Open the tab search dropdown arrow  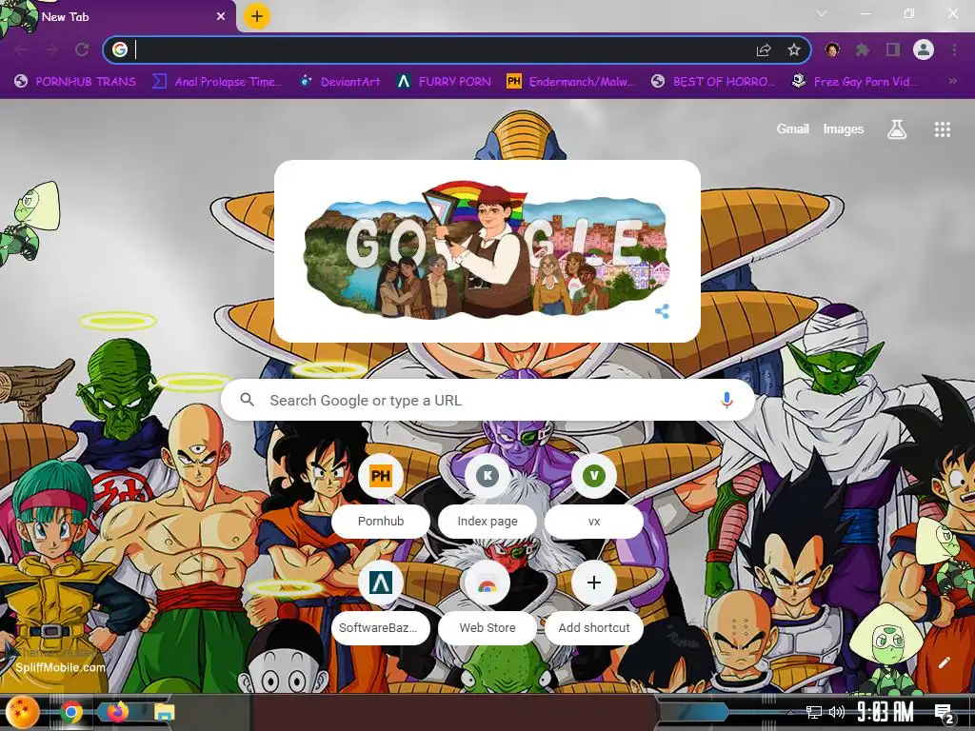coord(822,13)
